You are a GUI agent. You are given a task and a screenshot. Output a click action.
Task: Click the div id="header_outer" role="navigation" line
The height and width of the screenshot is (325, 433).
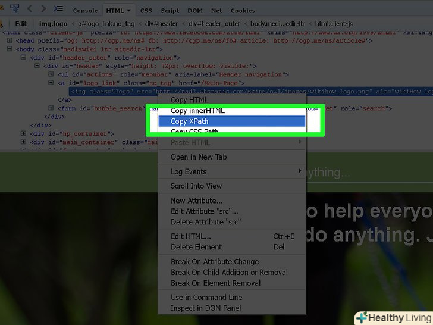click(105, 58)
